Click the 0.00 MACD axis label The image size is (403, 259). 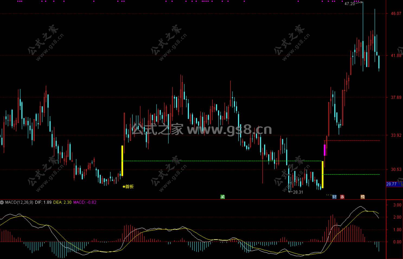(397, 242)
